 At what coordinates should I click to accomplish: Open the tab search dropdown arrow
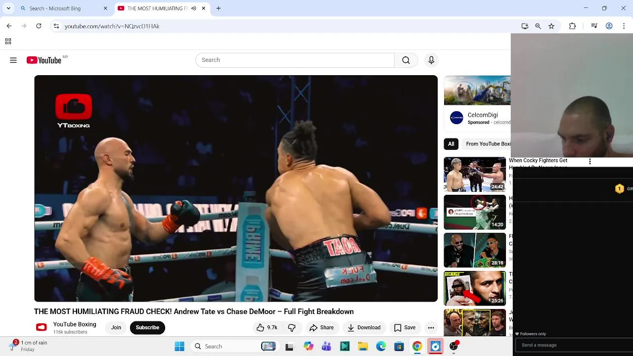point(8,8)
